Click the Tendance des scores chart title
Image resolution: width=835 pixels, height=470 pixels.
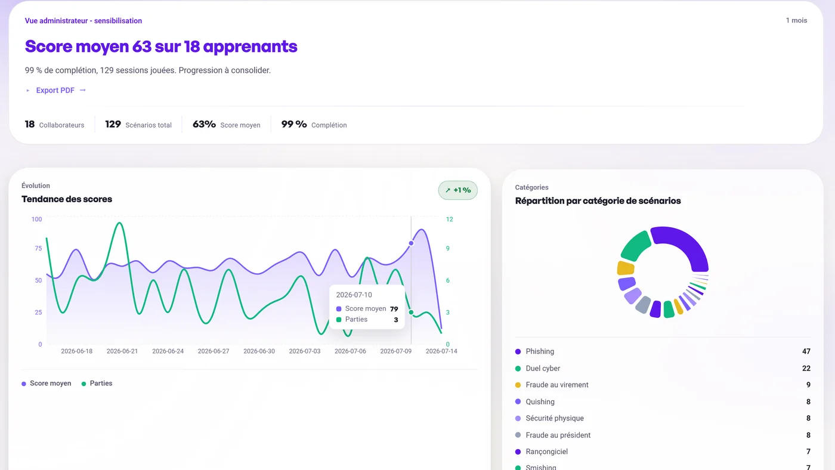click(x=67, y=199)
